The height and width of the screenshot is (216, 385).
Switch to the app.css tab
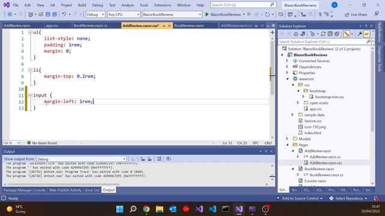pyautogui.click(x=52, y=25)
